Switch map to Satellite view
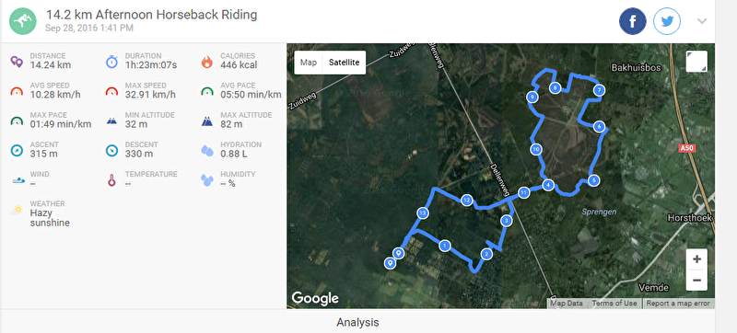This screenshot has width=737, height=333. pyautogui.click(x=344, y=63)
